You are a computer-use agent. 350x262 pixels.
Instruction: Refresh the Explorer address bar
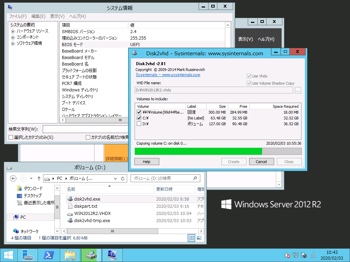coord(123,178)
